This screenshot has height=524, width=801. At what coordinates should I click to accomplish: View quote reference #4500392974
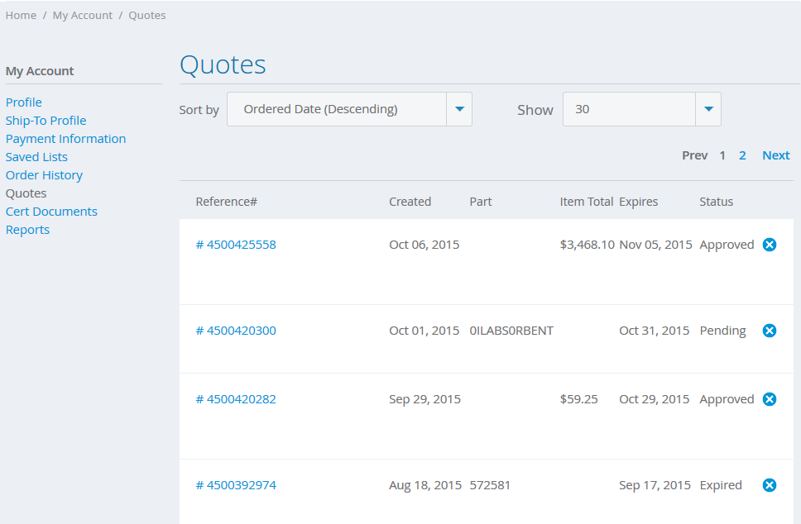click(x=236, y=485)
